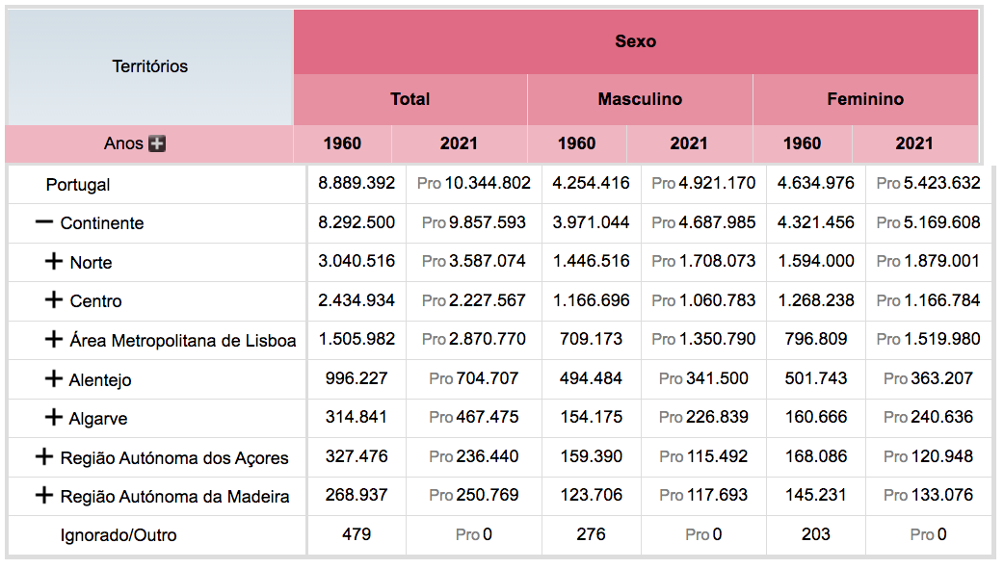Select the Portugal row label

click(78, 184)
